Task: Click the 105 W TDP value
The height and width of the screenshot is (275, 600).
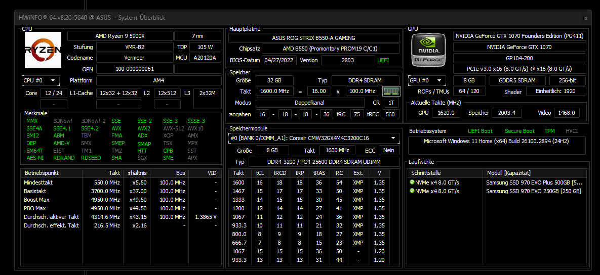Action: (205, 48)
